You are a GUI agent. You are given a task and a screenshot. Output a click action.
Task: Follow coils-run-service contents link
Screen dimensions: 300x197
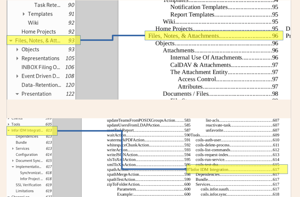[x=237, y=160]
